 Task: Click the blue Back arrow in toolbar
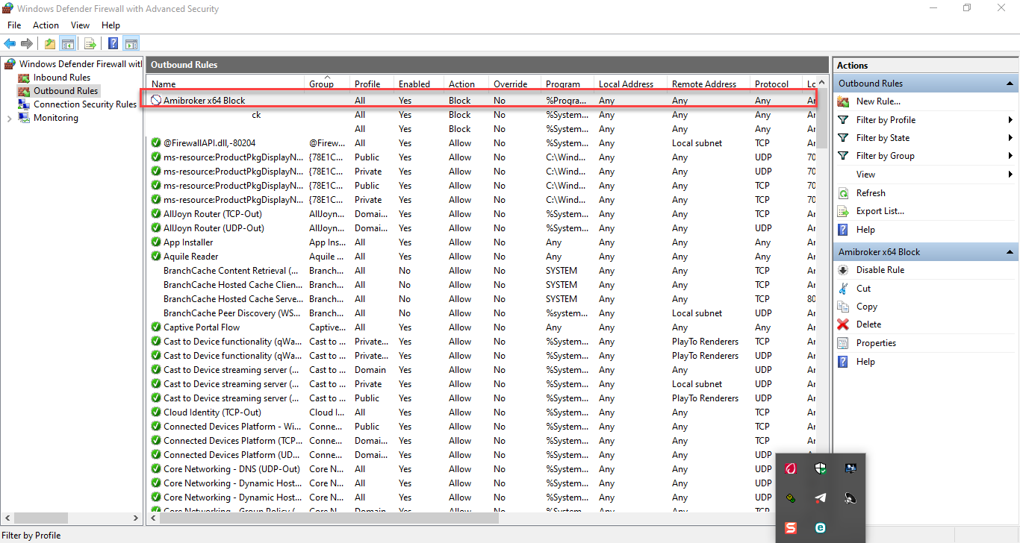tap(10, 43)
